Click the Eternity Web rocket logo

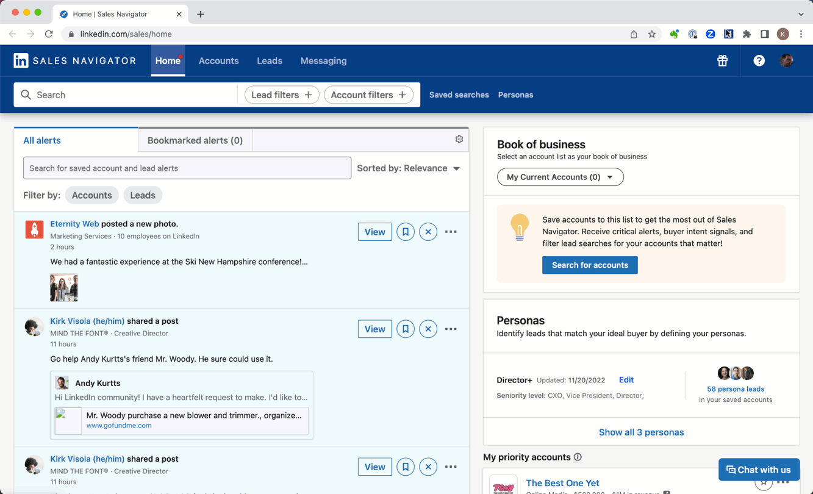click(x=34, y=229)
